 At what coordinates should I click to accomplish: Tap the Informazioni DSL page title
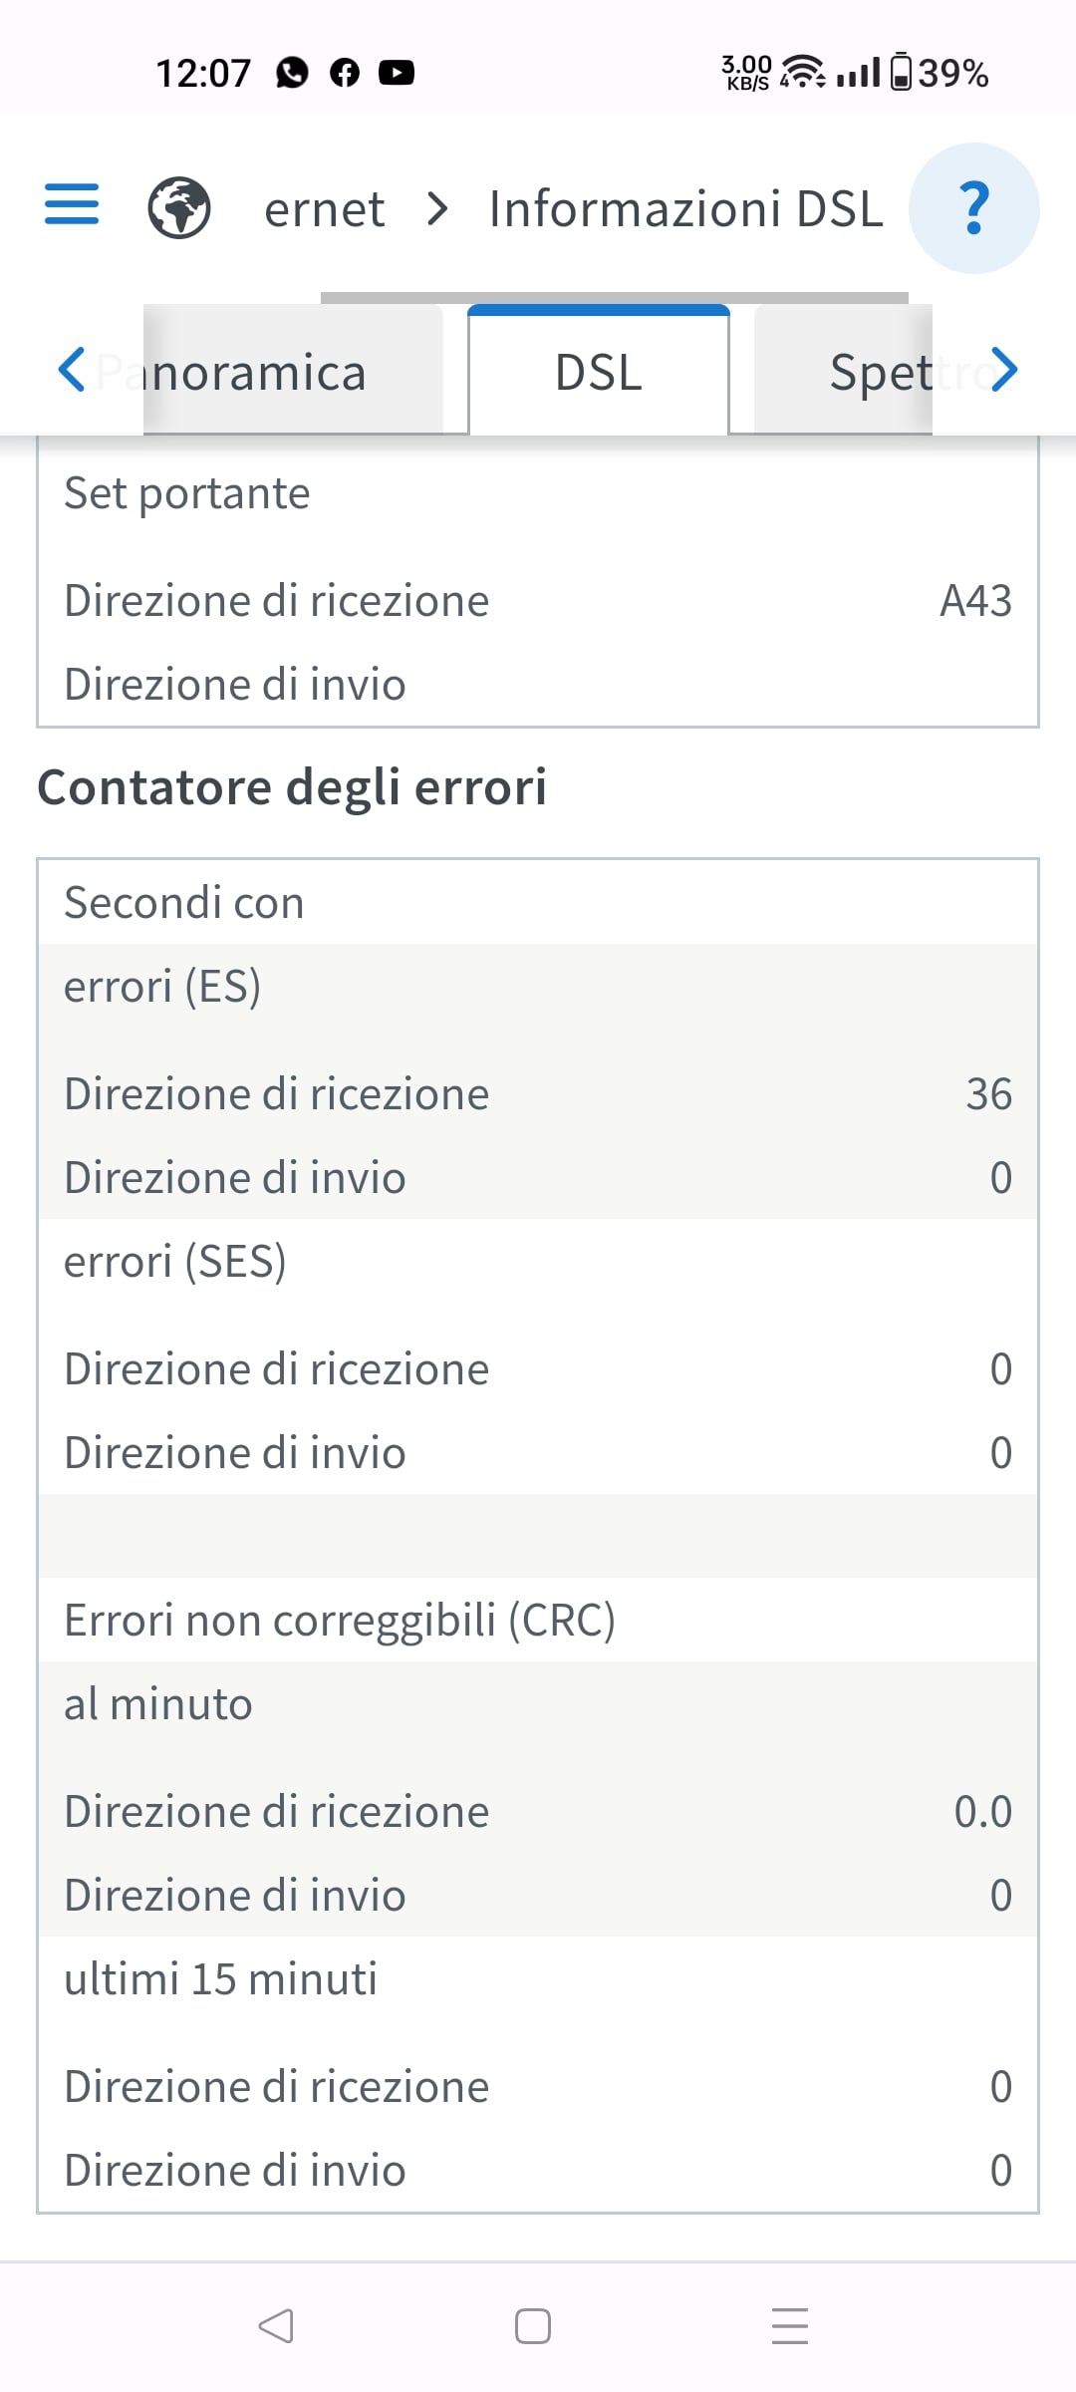pos(685,209)
